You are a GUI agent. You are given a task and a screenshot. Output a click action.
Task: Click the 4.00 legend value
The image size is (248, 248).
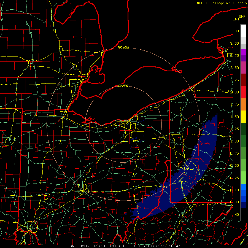234,31
